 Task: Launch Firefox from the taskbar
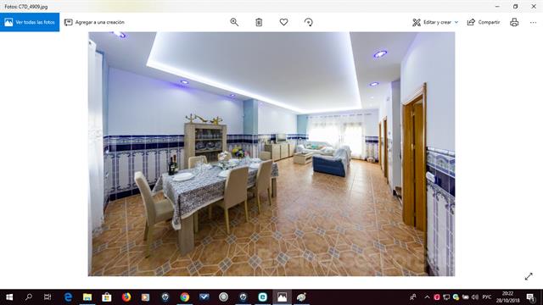[126, 297]
